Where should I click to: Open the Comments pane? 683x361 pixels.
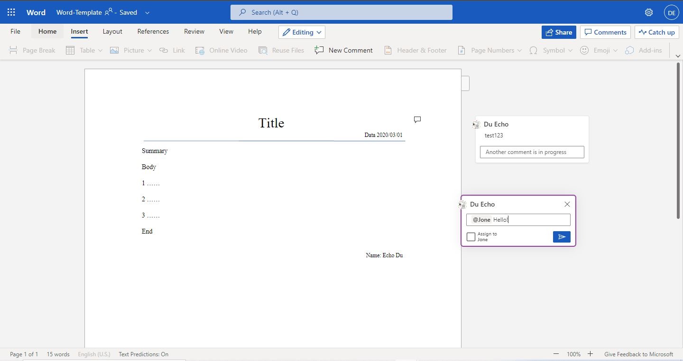[605, 32]
